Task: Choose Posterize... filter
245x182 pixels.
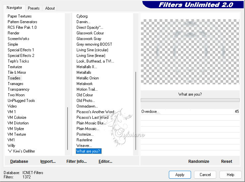Action: tap(85, 134)
